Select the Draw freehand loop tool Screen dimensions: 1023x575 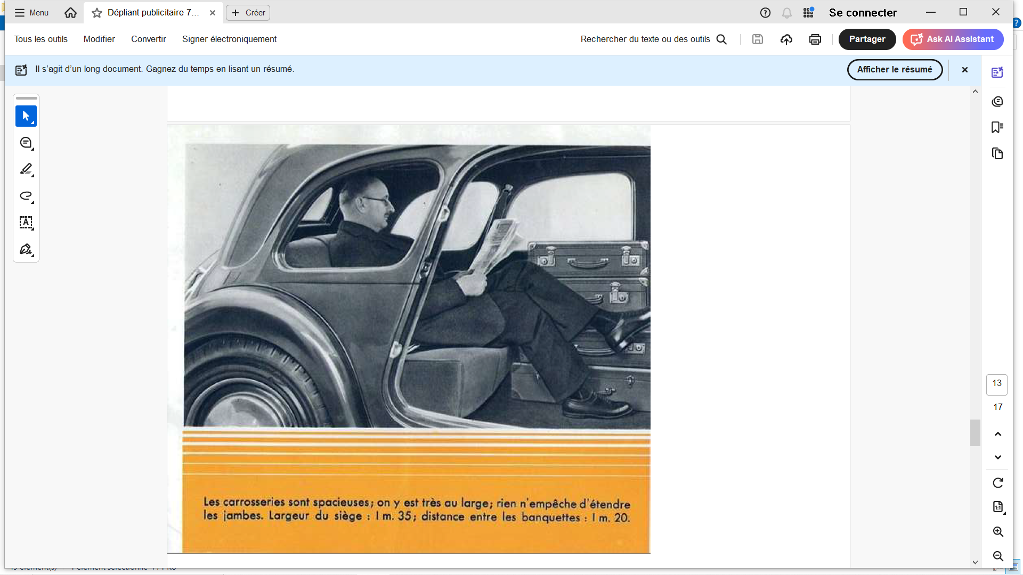click(x=26, y=196)
